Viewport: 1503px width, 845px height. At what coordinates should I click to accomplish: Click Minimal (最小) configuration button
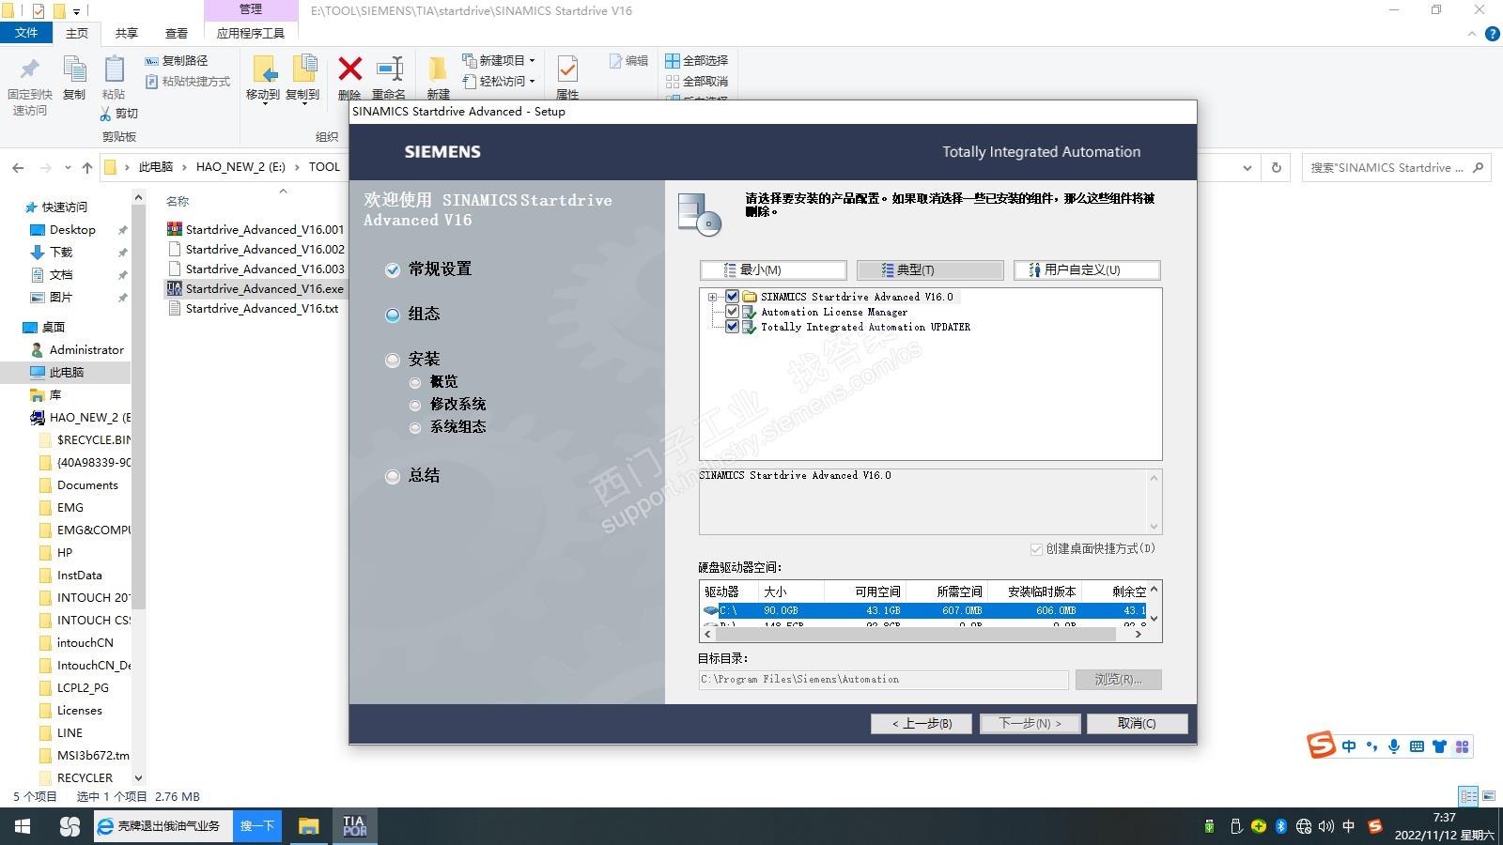coord(773,270)
